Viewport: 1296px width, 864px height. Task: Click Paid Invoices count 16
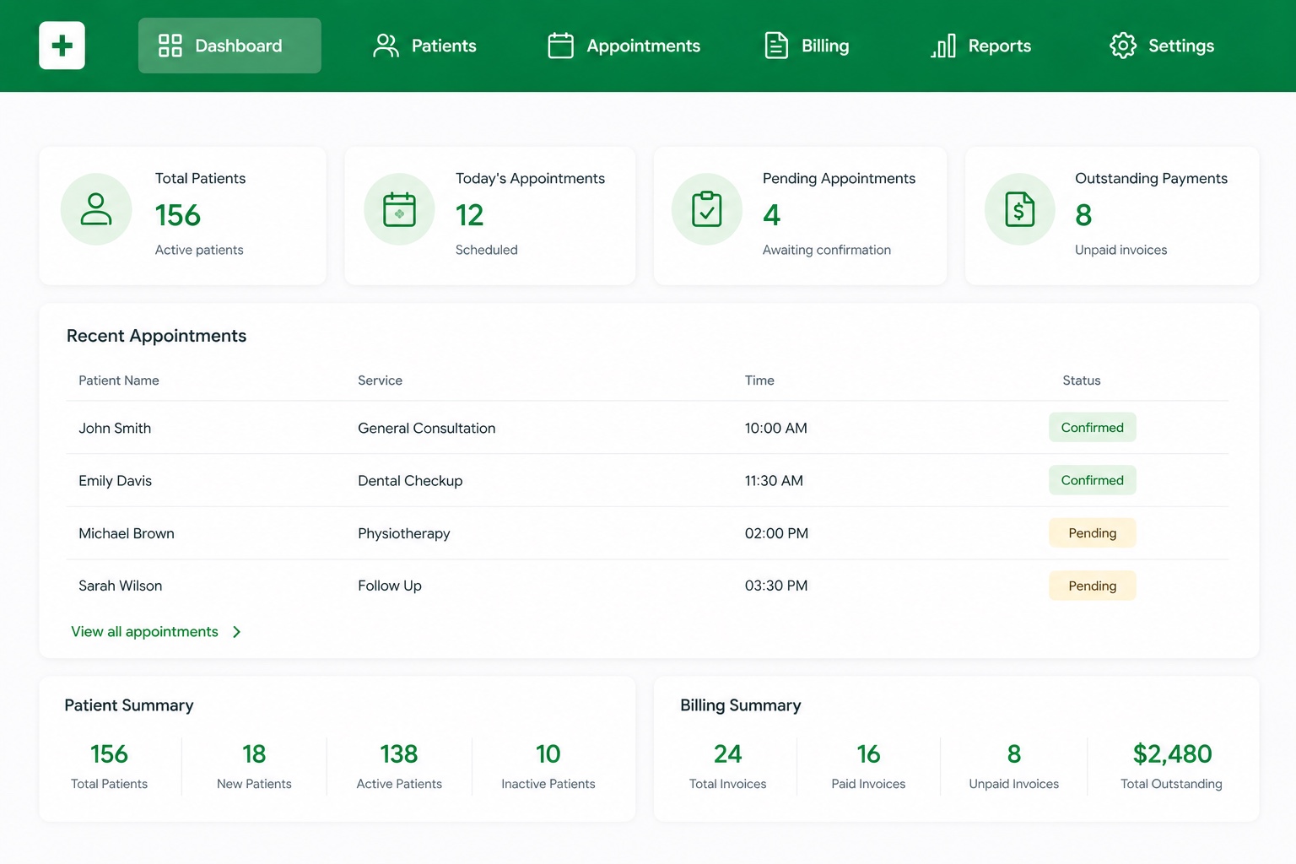coord(868,753)
